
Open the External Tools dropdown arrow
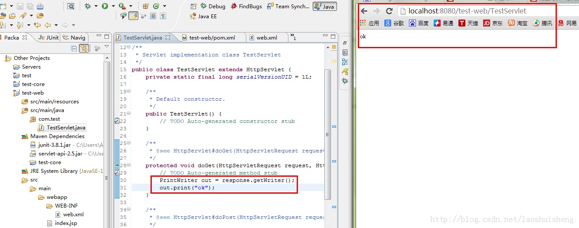tap(130, 7)
